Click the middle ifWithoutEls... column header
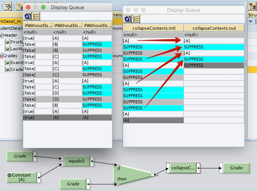The width and height of the screenshot is (257, 191). tap(68, 25)
